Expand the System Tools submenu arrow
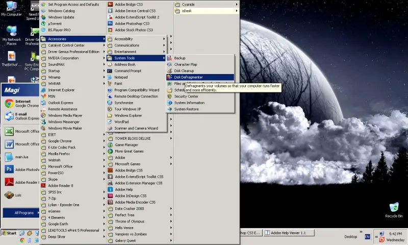 pos(164,58)
